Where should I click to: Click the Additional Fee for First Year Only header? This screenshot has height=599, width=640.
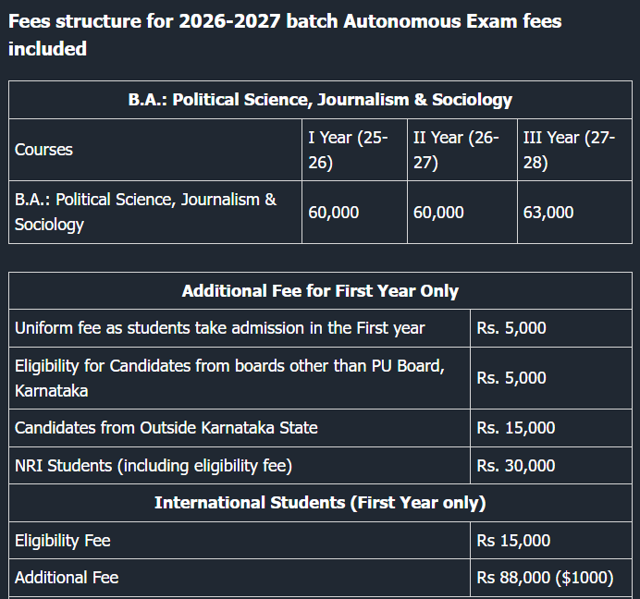[x=320, y=291]
